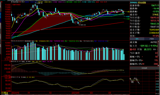The height and width of the screenshot is (95, 160).
Task: Click the 399001 深证成指 title
Action: point(138,3)
